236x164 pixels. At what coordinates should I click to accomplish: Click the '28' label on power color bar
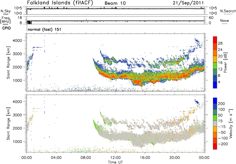point(220,43)
